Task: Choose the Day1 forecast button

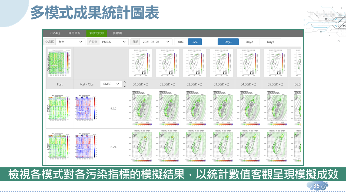Action: pos(228,42)
